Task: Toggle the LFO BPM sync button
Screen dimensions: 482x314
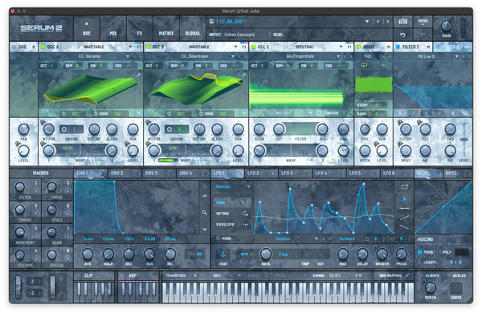Action: (244, 254)
